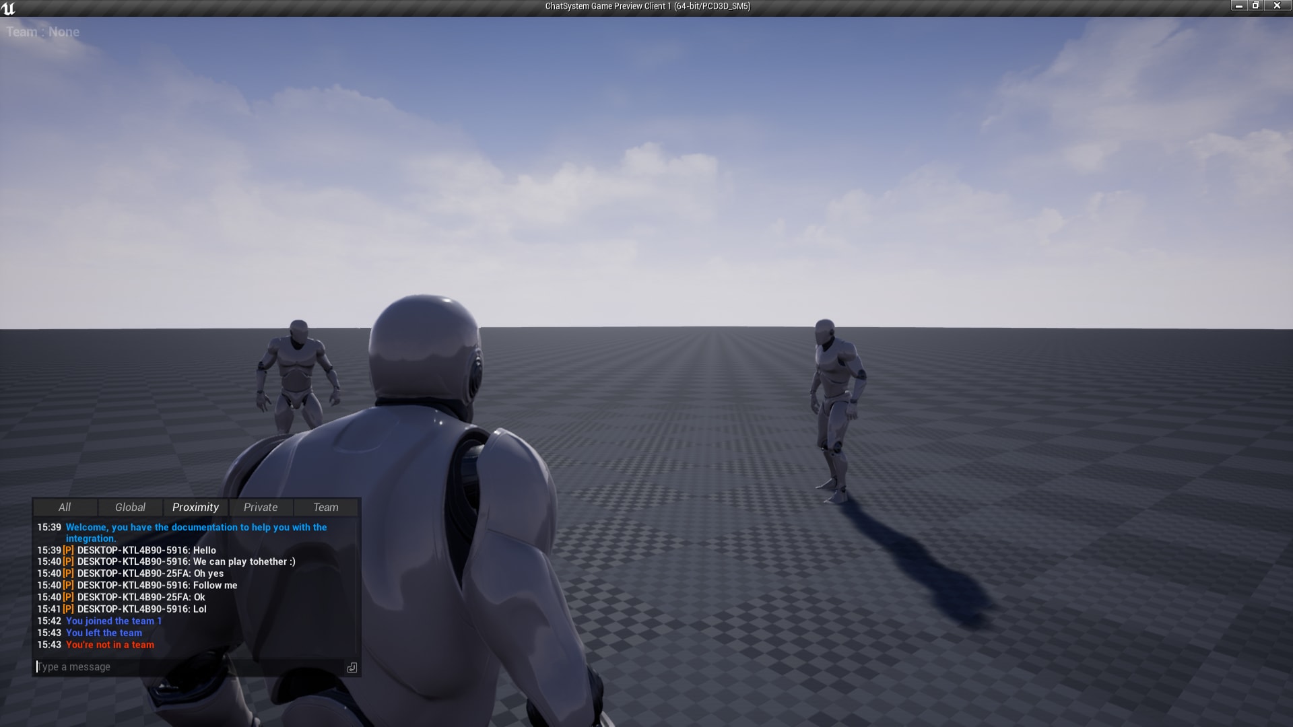
Task: Click the 'Team : None' label
Action: point(43,32)
